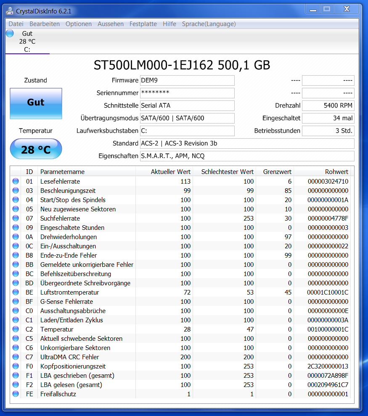The width and height of the screenshot is (368, 416).
Task: Click the Schnittstelle field showing Serial ATA
Action: click(187, 105)
